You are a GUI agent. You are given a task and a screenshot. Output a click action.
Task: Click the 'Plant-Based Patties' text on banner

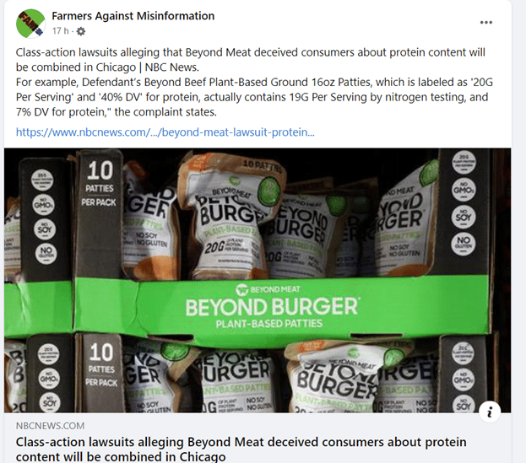pos(269,324)
